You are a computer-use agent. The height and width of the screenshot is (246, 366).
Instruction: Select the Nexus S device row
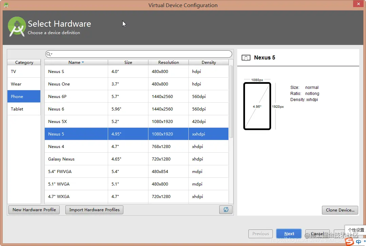[137, 71]
